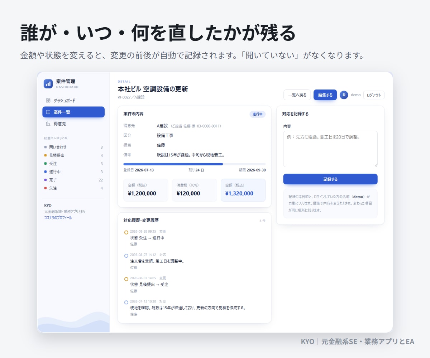
Task: Click the 一覧へ戻る button
Action: pyautogui.click(x=297, y=95)
